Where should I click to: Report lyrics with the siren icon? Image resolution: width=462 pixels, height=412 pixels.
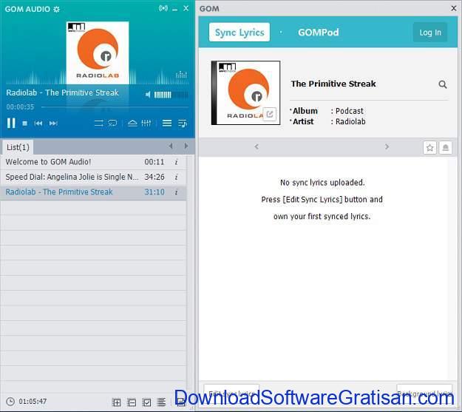[x=446, y=147]
